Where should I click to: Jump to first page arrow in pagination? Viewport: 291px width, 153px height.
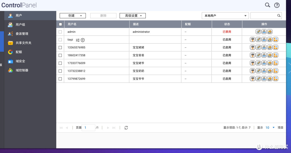(61, 128)
